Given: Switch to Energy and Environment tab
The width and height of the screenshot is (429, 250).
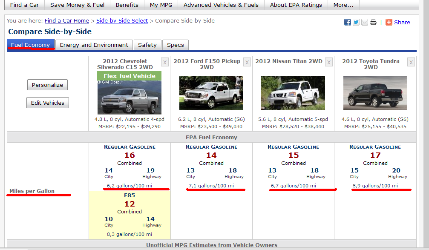Looking at the screenshot, I should point(94,45).
